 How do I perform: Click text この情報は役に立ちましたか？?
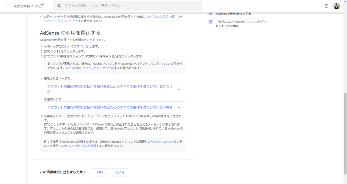(x=63, y=172)
